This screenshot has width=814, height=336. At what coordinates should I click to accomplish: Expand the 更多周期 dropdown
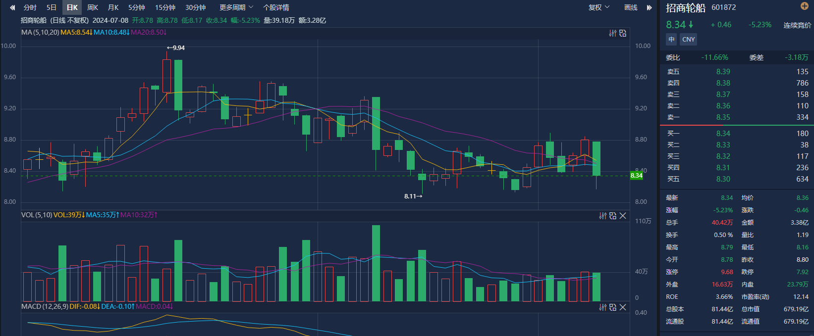coord(236,7)
